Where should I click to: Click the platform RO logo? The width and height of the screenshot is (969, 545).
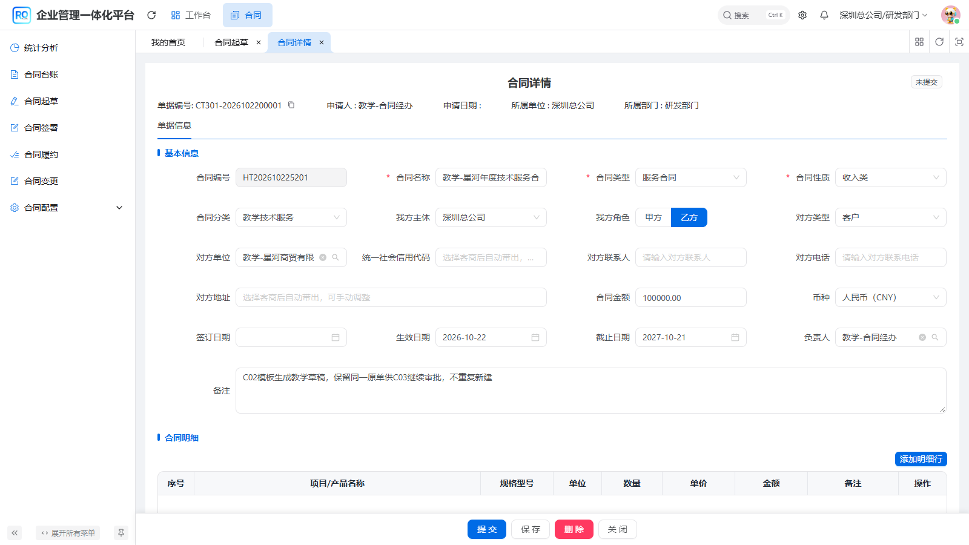click(x=21, y=15)
